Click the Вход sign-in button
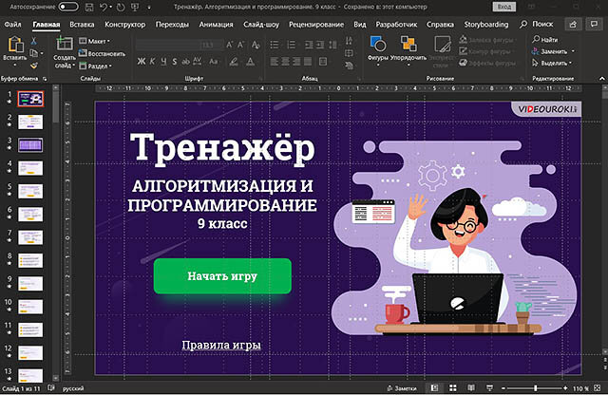The width and height of the screenshot is (608, 395). [x=504, y=7]
